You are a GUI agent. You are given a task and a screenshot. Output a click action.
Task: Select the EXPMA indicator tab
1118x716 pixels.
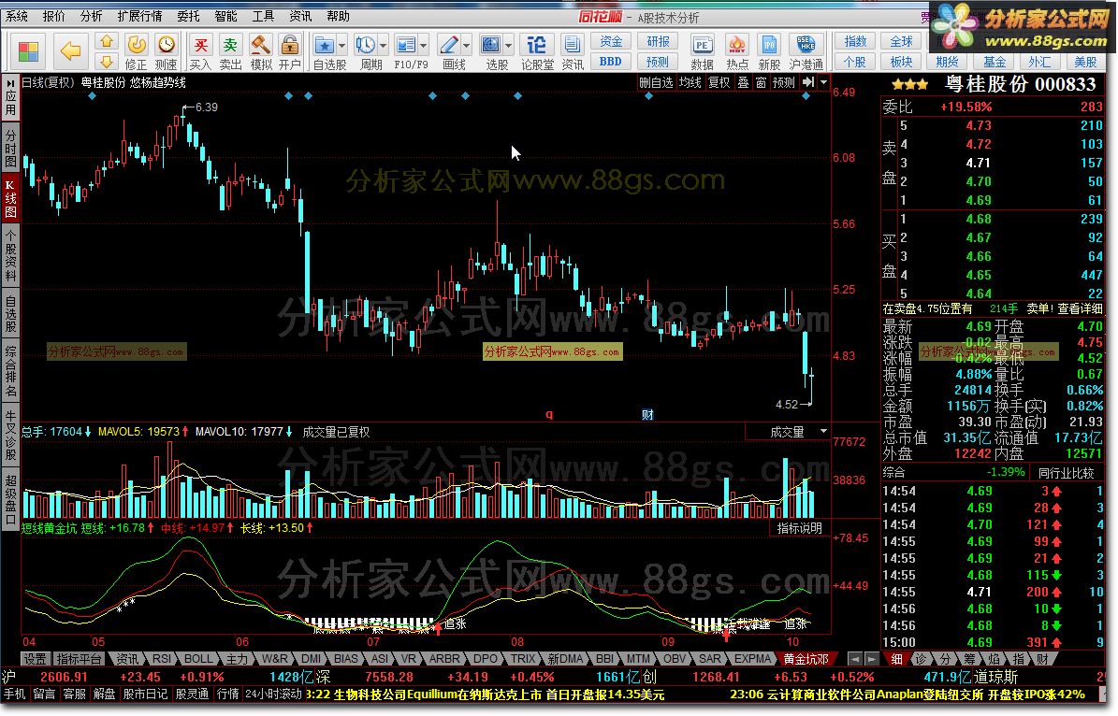click(752, 659)
